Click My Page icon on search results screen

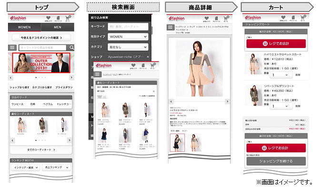point(143,66)
